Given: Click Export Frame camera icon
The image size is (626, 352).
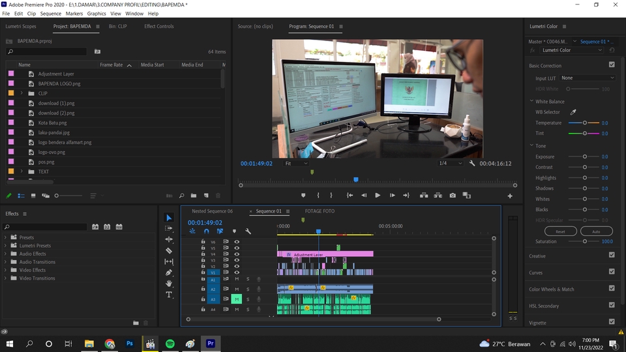Looking at the screenshot, I should pyautogui.click(x=453, y=196).
